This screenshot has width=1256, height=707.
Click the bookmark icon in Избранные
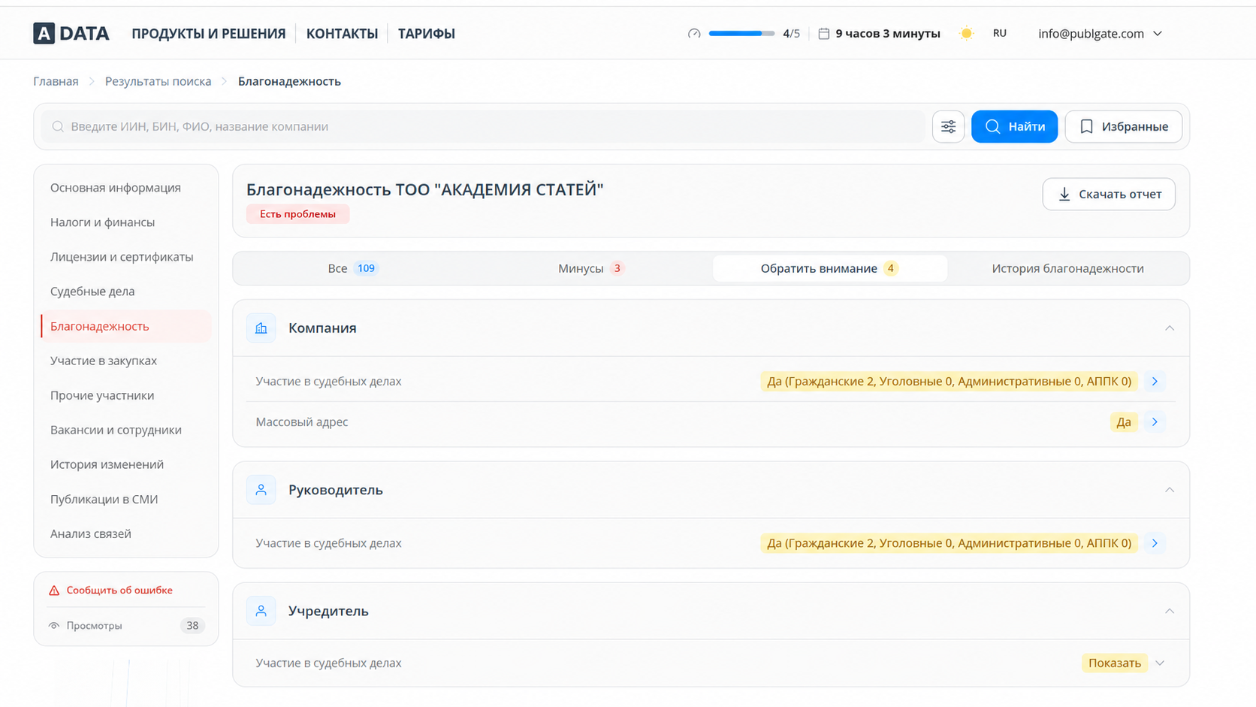(1086, 126)
